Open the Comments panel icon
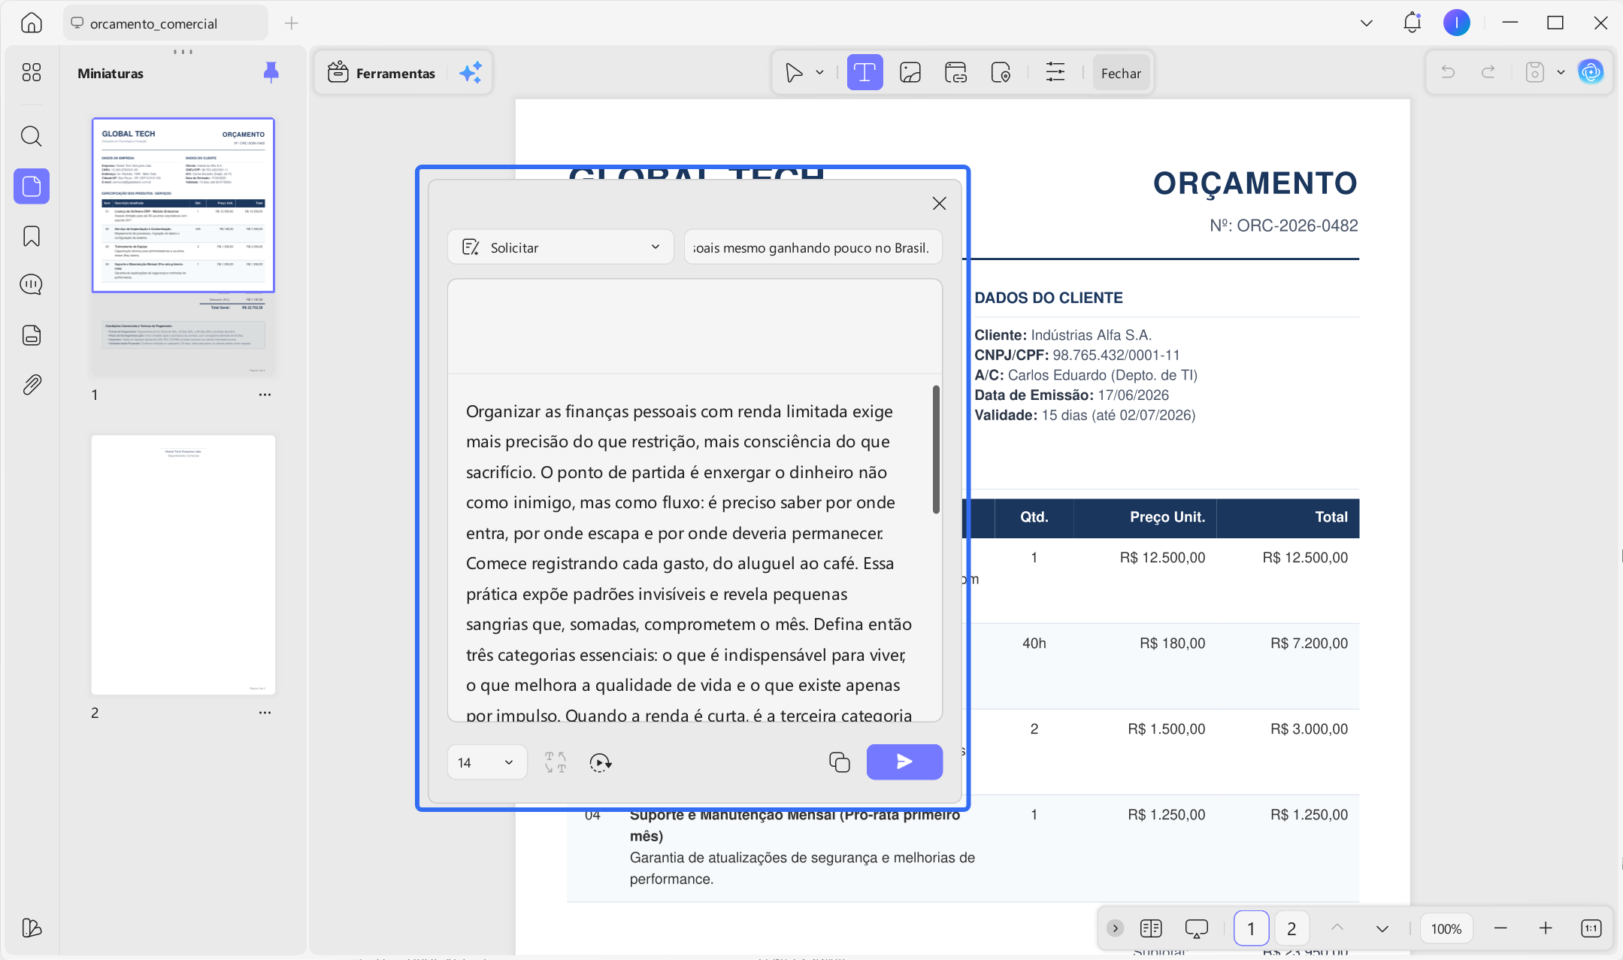Image resolution: width=1623 pixels, height=960 pixels. coord(32,285)
